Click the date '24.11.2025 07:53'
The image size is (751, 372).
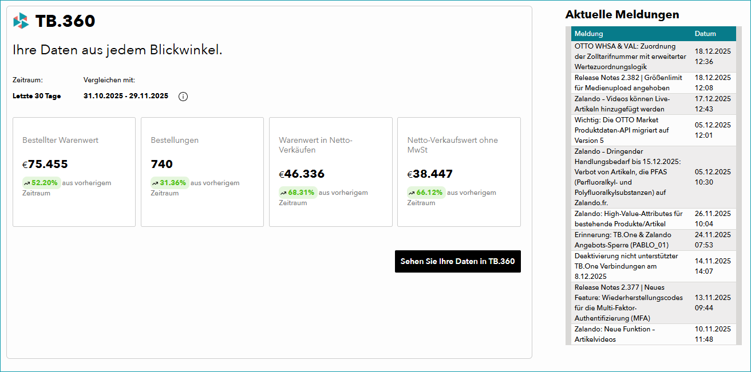pyautogui.click(x=713, y=240)
